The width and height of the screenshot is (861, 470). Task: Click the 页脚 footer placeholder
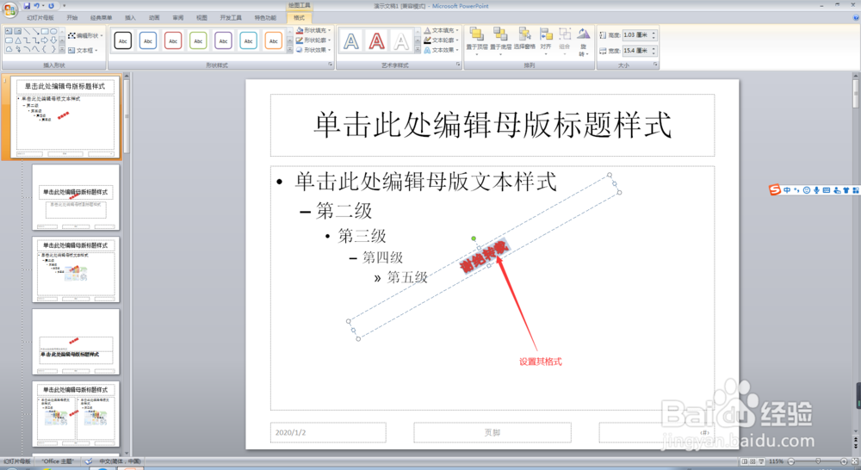pos(492,433)
